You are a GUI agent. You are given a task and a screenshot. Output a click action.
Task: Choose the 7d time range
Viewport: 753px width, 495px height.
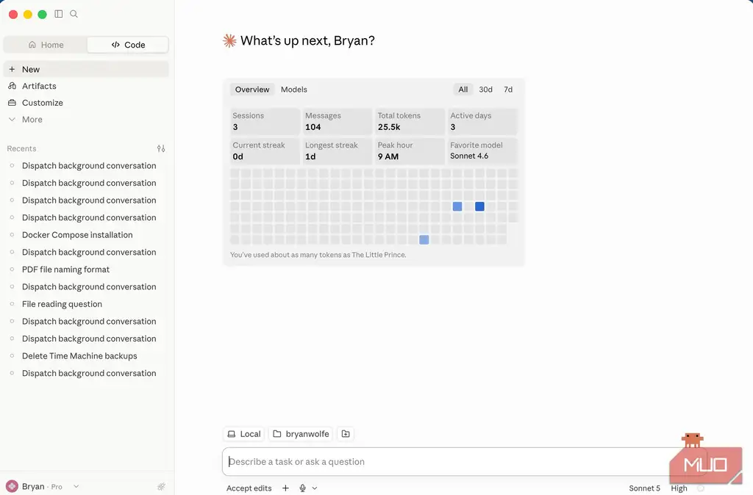point(508,89)
